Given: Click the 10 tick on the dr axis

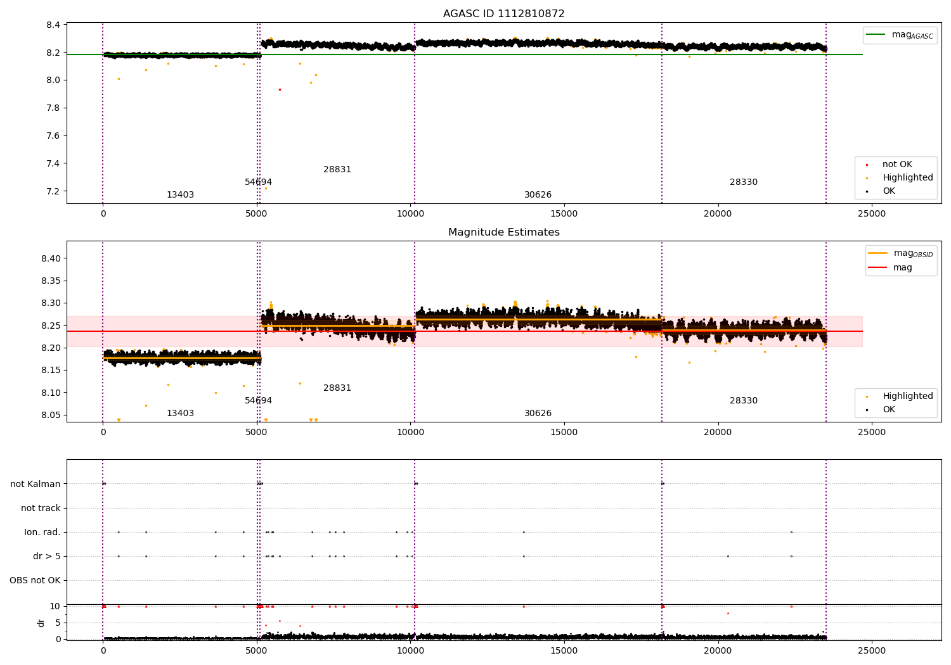Looking at the screenshot, I should [56, 607].
